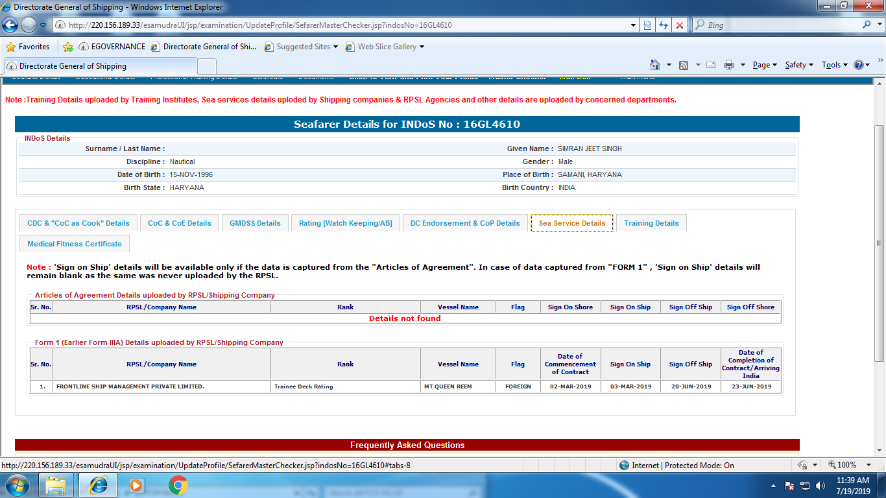
Task: Expand the Page dropdown menu
Action: pyautogui.click(x=764, y=65)
